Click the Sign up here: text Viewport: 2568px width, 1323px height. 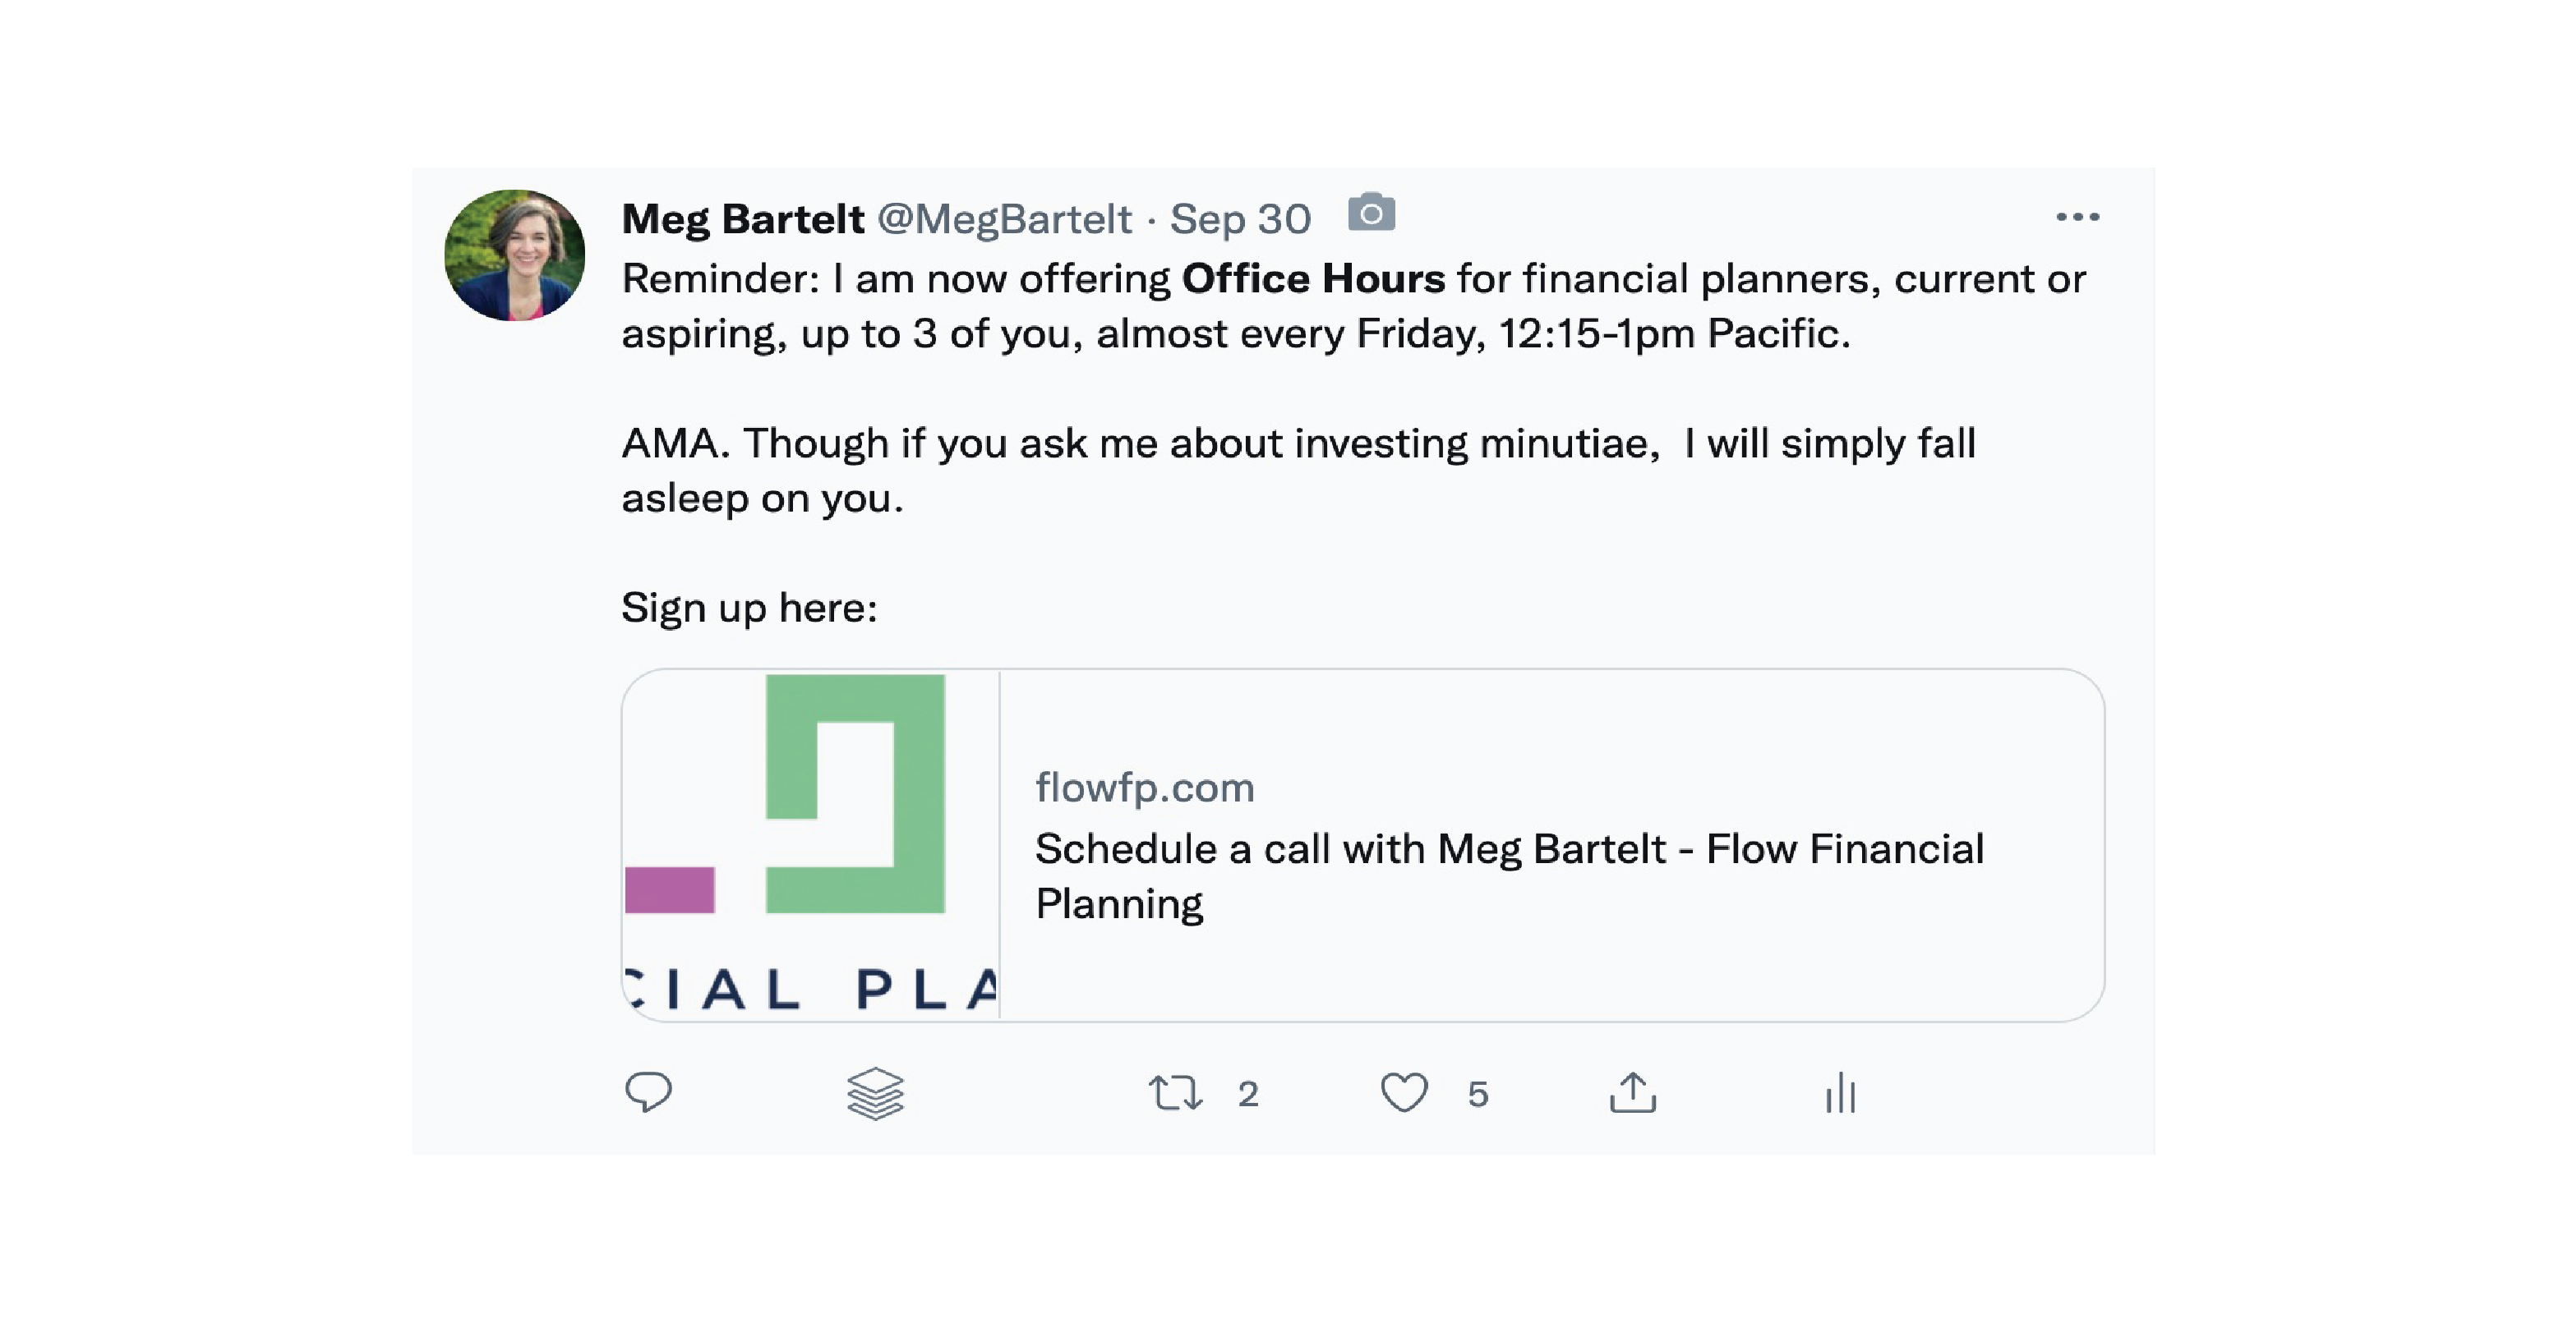pyautogui.click(x=749, y=609)
